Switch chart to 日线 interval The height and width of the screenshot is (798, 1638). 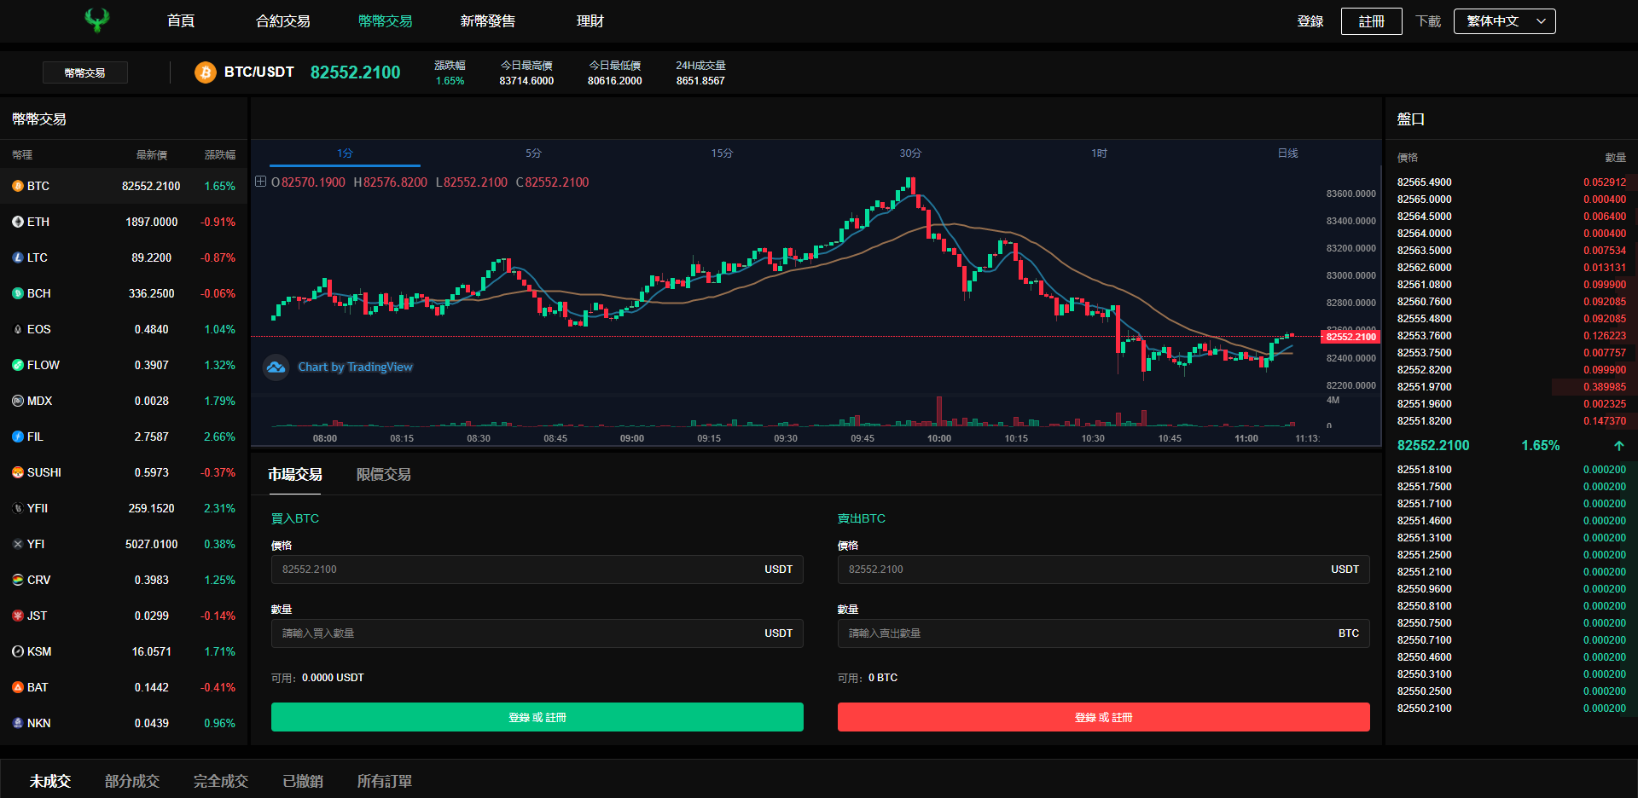point(1287,153)
